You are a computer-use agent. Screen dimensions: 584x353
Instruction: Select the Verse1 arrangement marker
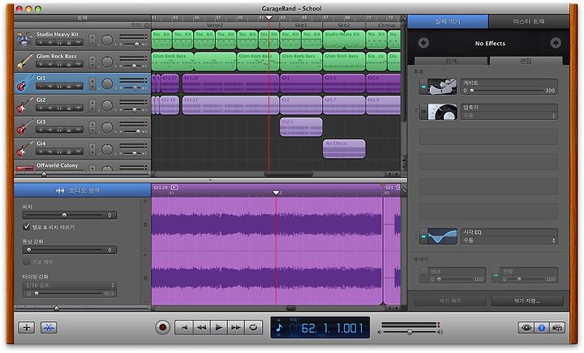pos(215,25)
